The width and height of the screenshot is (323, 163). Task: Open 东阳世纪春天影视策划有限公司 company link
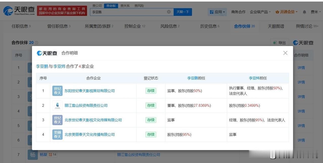coord(89,91)
